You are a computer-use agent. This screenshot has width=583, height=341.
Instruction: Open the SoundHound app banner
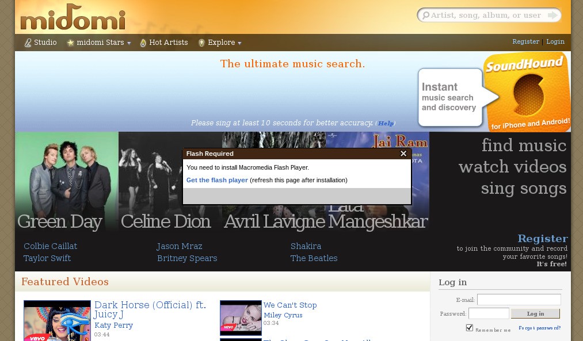[x=494, y=93]
